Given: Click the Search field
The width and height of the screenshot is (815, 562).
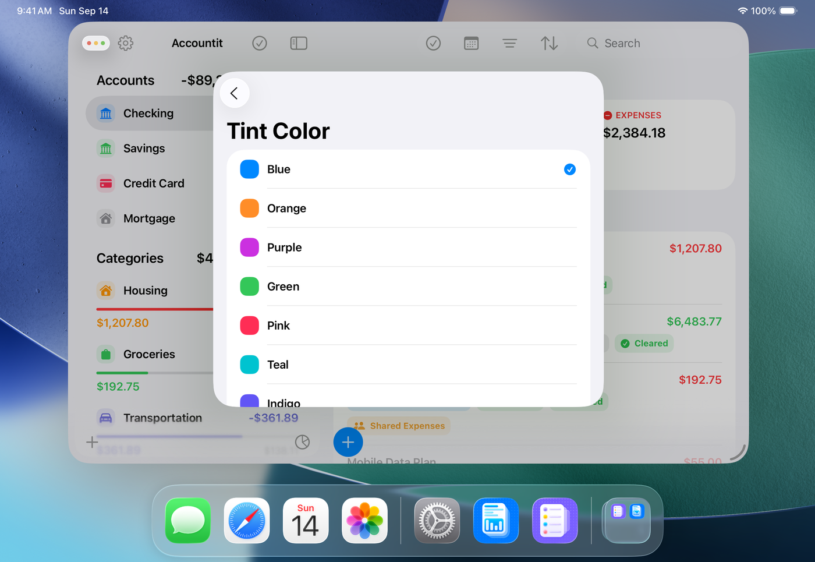Looking at the screenshot, I should coord(622,43).
